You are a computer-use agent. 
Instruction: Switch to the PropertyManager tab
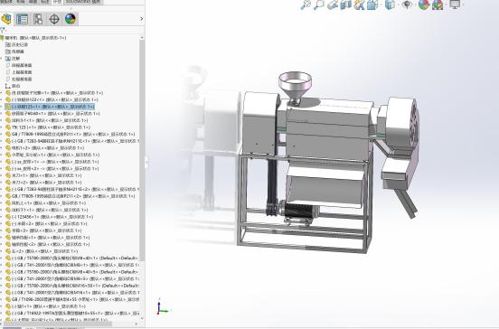pos(22,19)
